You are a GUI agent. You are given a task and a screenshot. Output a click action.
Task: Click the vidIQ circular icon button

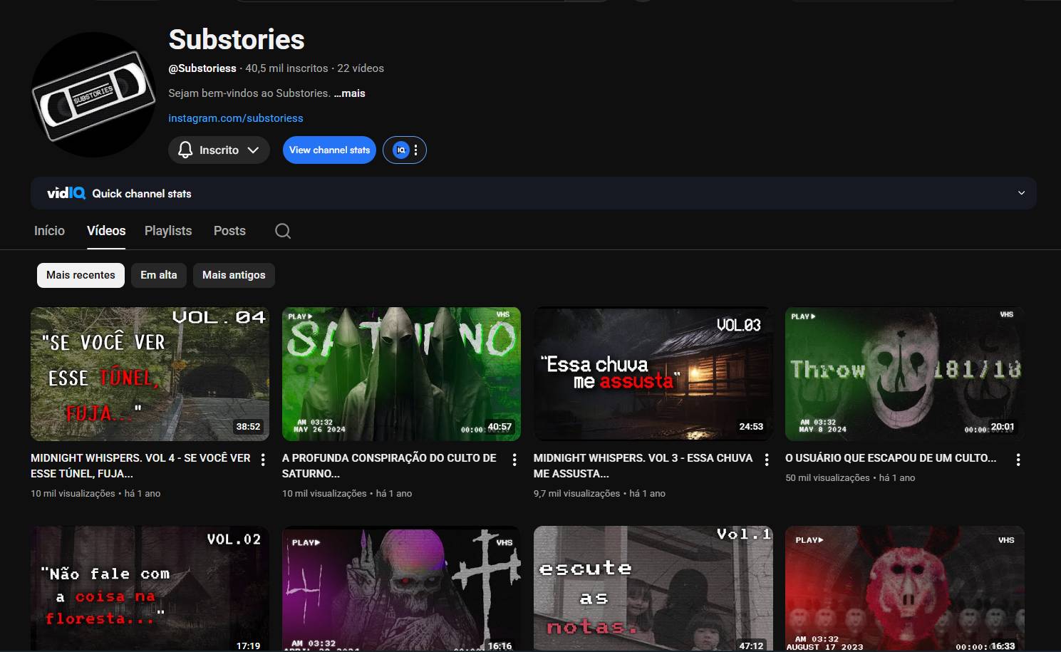(x=401, y=150)
